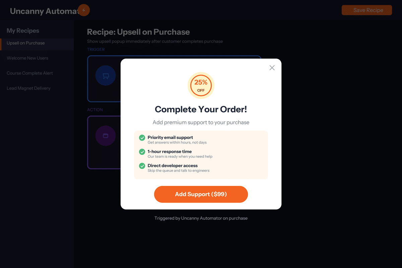Select the purple action window icon
The image size is (402, 268).
106,136
